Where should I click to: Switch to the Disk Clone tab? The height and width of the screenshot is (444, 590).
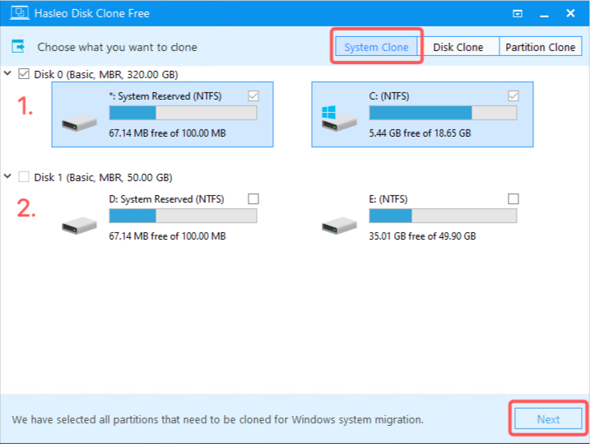pyautogui.click(x=458, y=47)
